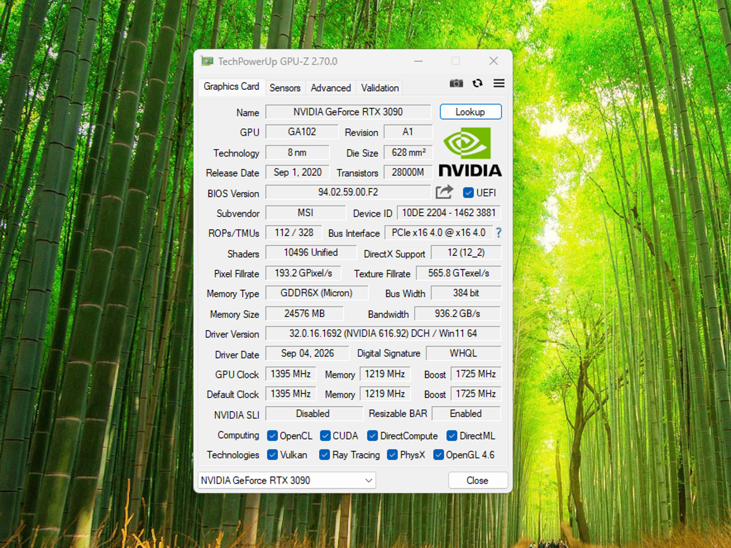Go to the Validation tab
Viewport: 731px width, 548px height.
click(380, 88)
